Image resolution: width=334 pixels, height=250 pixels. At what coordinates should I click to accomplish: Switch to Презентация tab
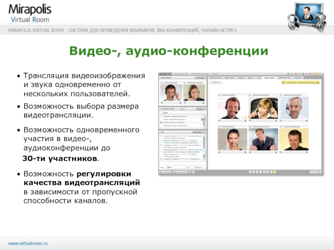[x=215, y=78]
